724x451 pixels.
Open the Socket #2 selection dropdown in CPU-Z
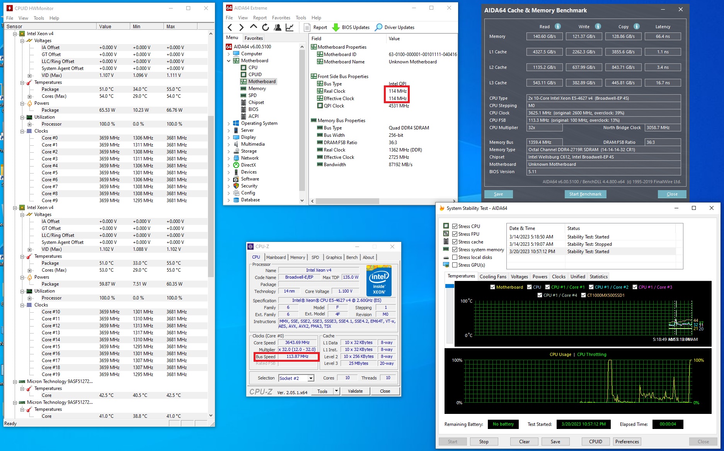tap(311, 378)
